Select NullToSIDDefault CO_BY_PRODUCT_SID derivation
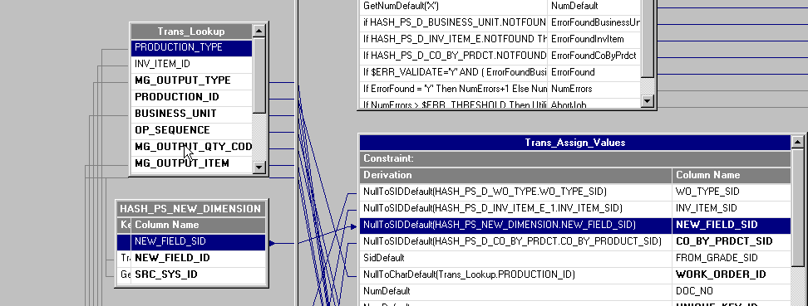Image resolution: width=808 pixels, height=306 pixels. pyautogui.click(x=516, y=241)
